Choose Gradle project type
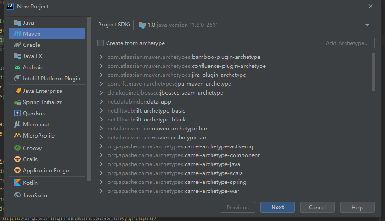The height and width of the screenshot is (221, 385). [47, 45]
